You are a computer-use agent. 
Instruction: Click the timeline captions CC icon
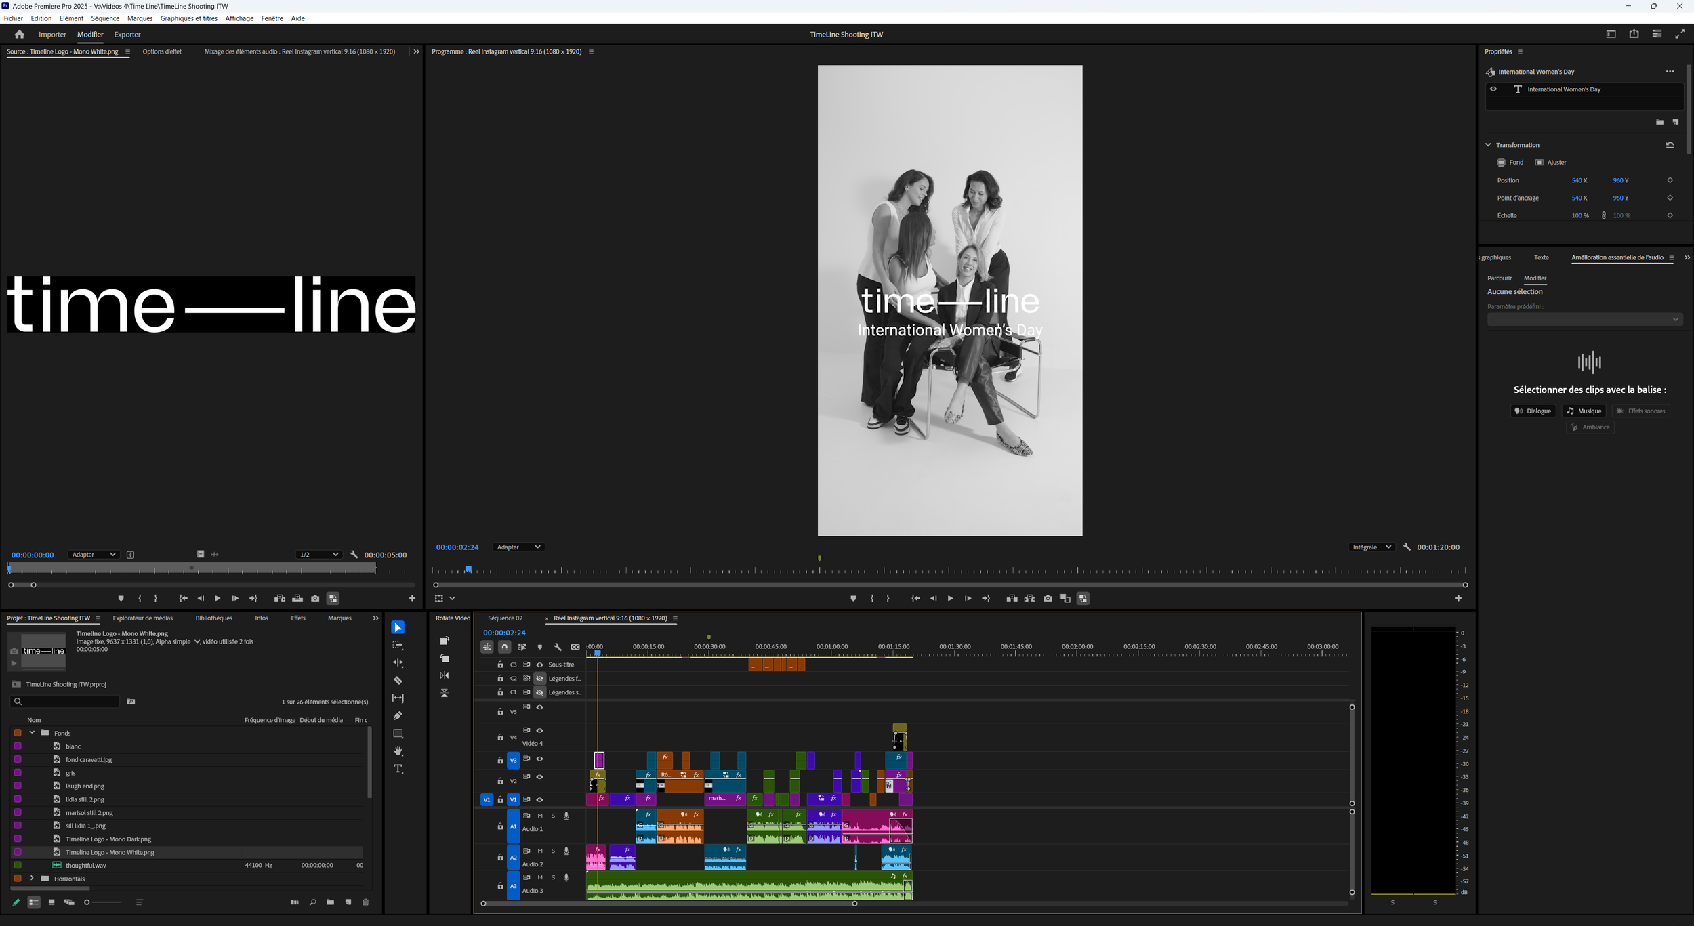tap(575, 647)
